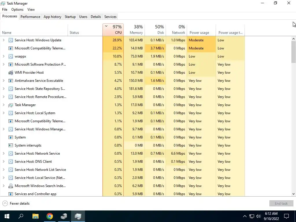Open Server Manager taskbar icon

(x=64, y=216)
